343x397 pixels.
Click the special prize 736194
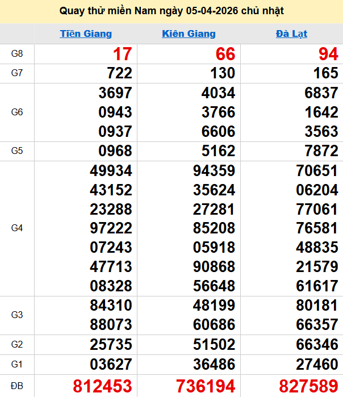[206, 386]
